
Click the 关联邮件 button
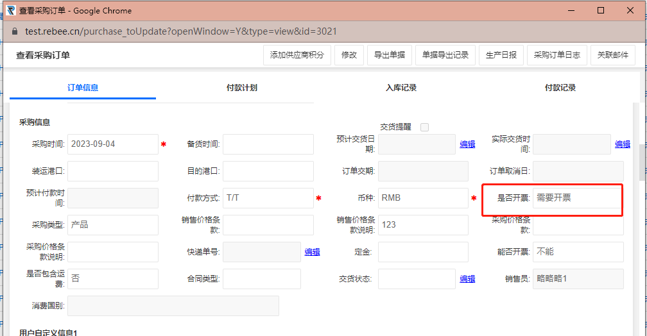tap(613, 55)
